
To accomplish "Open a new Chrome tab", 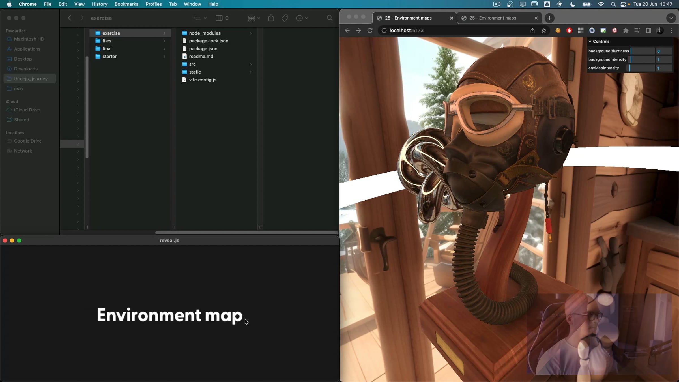I will point(549,18).
